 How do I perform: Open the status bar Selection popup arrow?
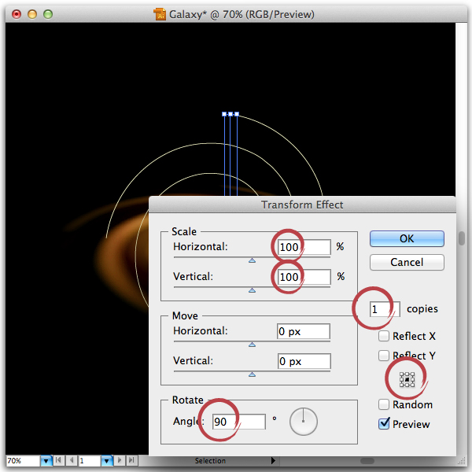click(x=273, y=460)
